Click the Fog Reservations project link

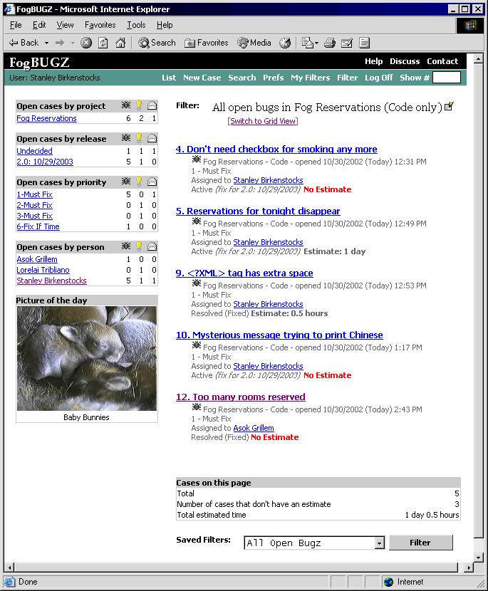(46, 118)
